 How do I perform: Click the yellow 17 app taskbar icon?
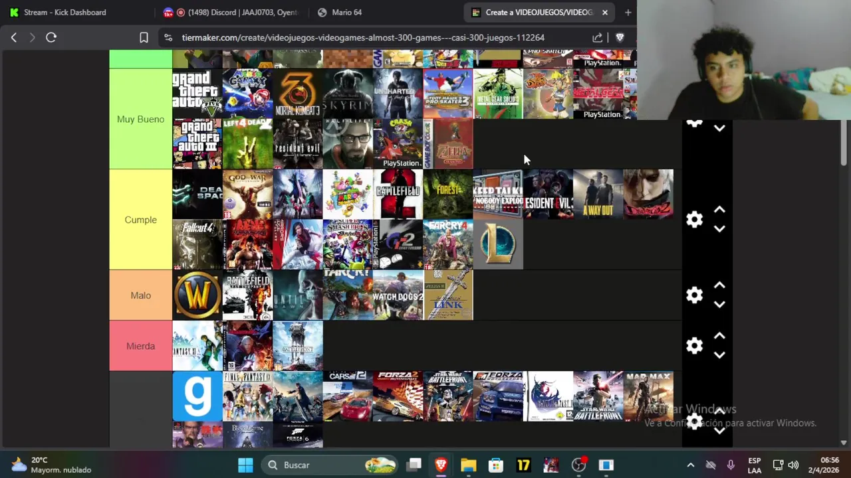(523, 465)
